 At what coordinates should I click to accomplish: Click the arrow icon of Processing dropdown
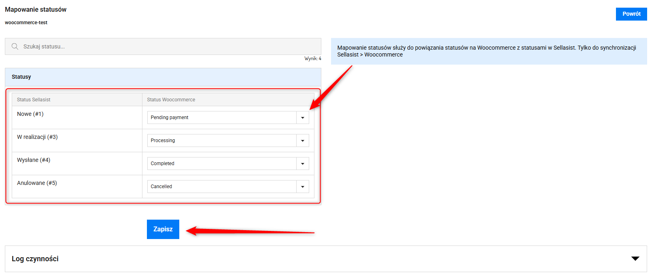pyautogui.click(x=303, y=141)
